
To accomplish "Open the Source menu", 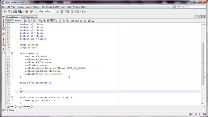I will (x=29, y=7).
